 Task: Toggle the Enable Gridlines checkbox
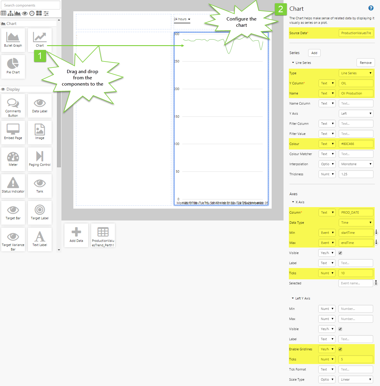340,349
